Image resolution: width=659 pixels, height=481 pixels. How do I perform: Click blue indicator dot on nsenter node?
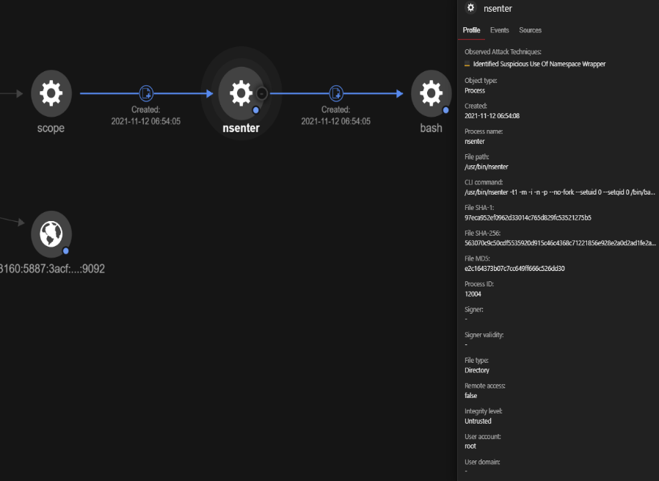coord(256,110)
